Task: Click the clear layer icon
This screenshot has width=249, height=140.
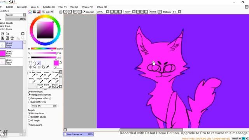Action: click(7, 38)
